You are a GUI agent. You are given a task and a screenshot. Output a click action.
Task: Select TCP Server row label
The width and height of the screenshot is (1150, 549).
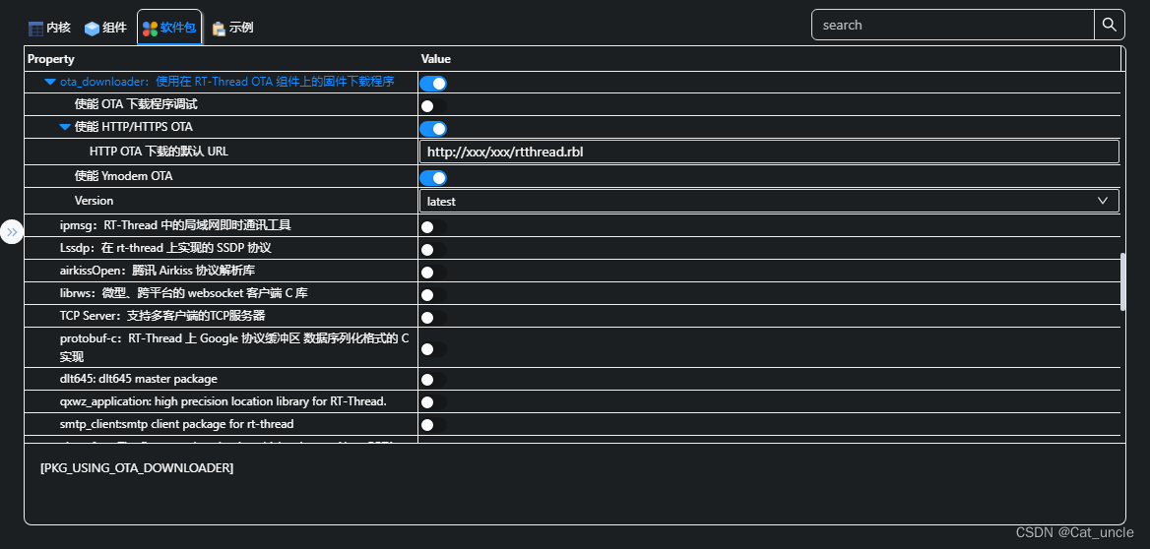[162, 317]
